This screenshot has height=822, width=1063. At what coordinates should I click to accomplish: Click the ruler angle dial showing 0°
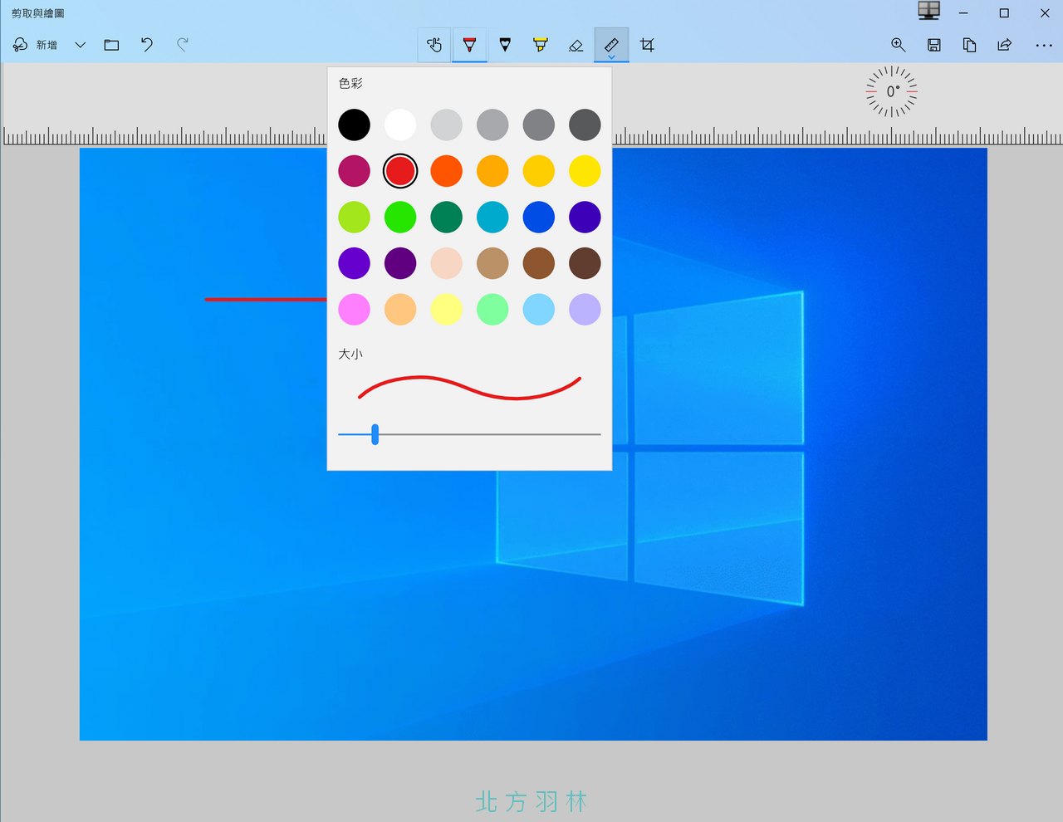tap(892, 91)
